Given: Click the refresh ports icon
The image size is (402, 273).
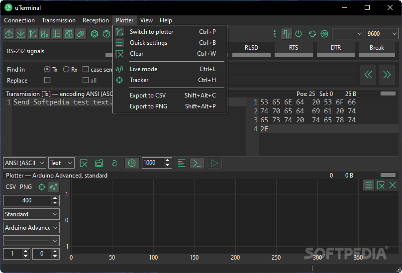Looking at the screenshot, I should pos(312,34).
